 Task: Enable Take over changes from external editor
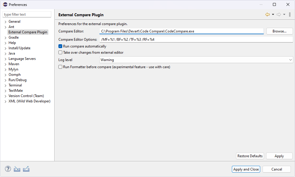tap(60, 53)
